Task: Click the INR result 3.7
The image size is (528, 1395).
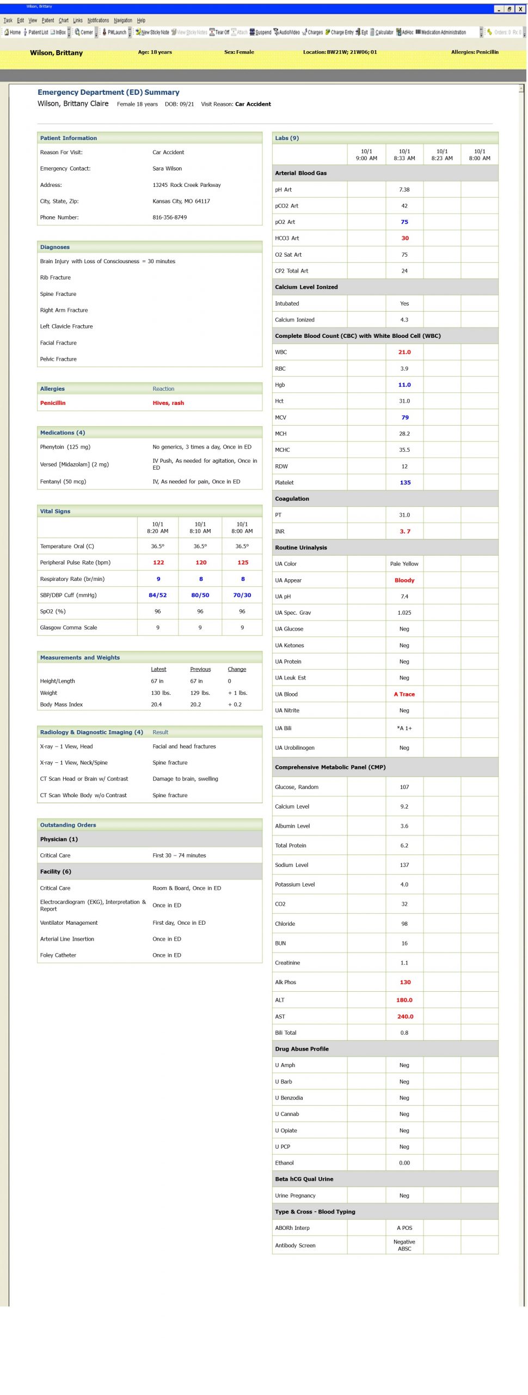Action: 405,531
